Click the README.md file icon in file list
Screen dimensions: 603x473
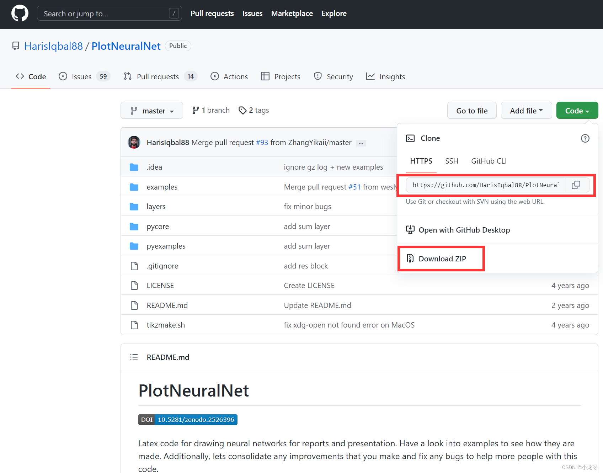(134, 305)
